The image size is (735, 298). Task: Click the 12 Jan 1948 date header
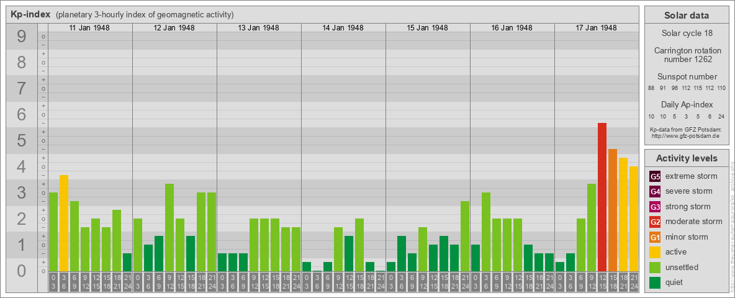point(174,28)
